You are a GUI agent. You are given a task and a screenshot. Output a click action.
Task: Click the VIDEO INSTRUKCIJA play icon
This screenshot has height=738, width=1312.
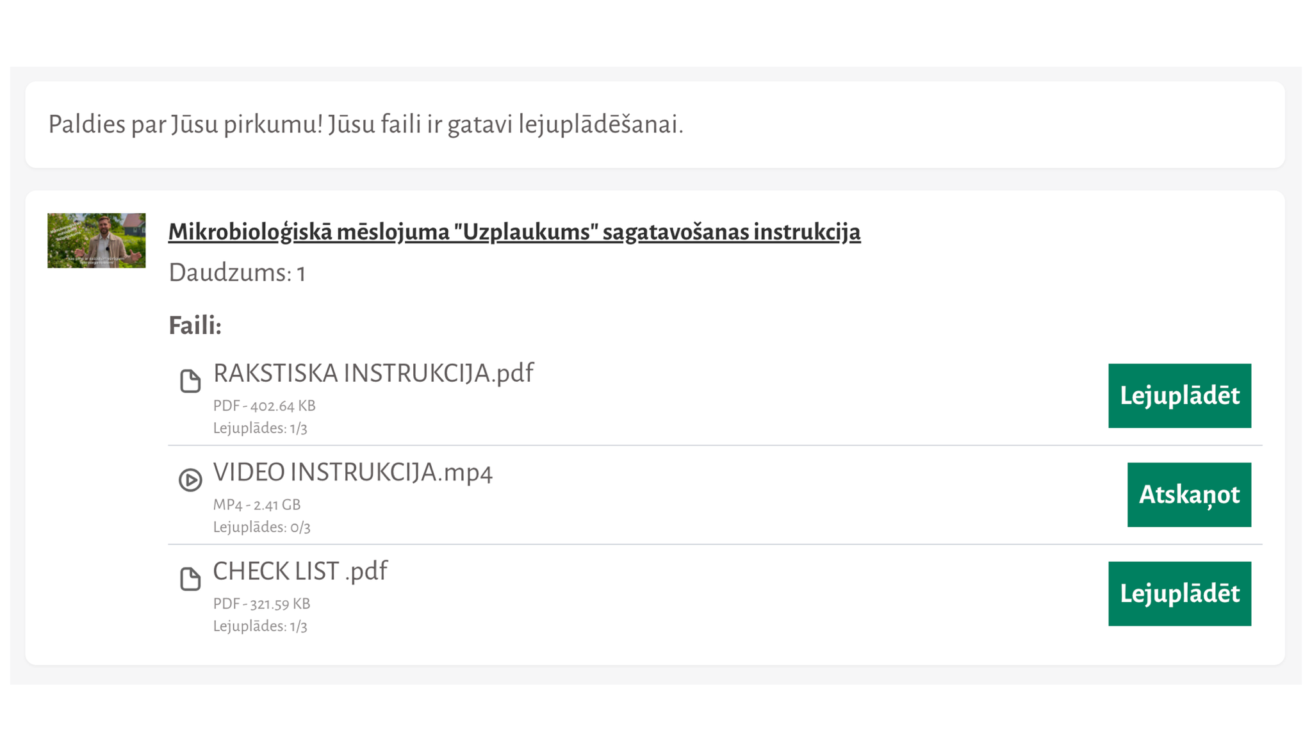tap(190, 480)
